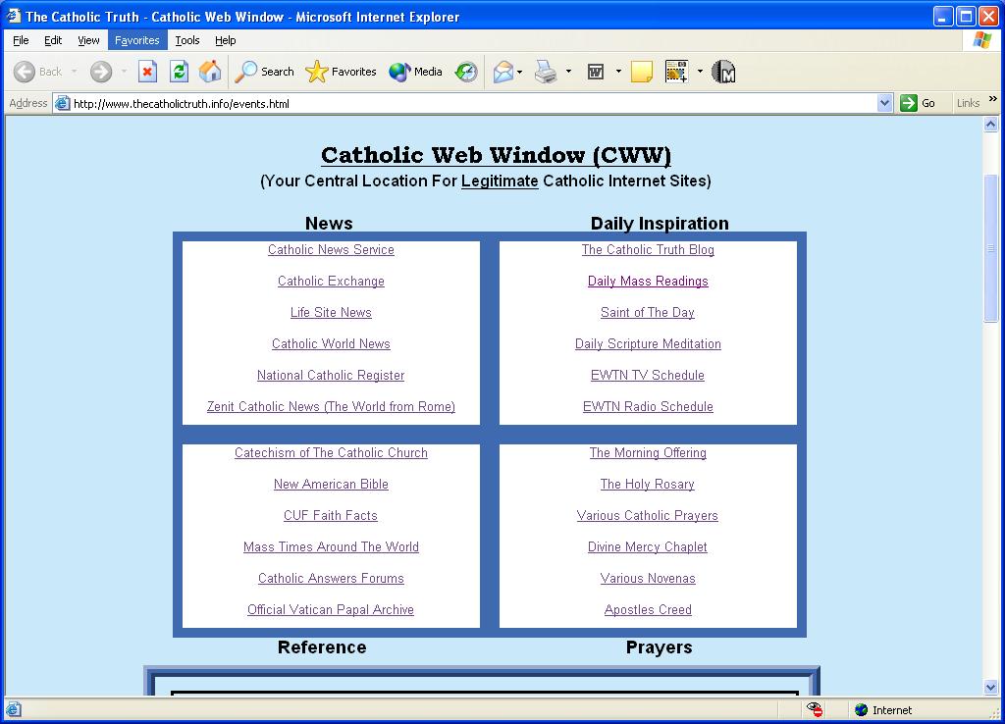1005x724 pixels.
Task: Click the Back navigation arrow
Action: (25, 72)
